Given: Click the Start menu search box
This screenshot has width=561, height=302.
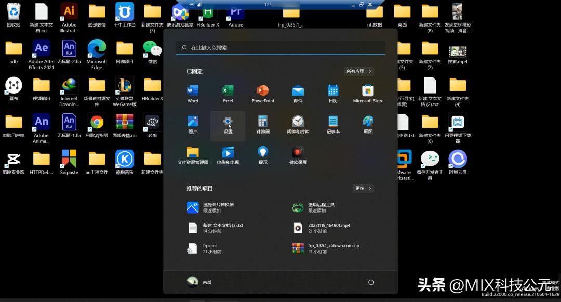Looking at the screenshot, I should [x=280, y=48].
